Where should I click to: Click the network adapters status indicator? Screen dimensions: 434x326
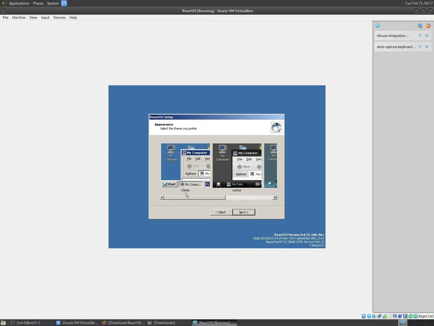click(x=379, y=316)
